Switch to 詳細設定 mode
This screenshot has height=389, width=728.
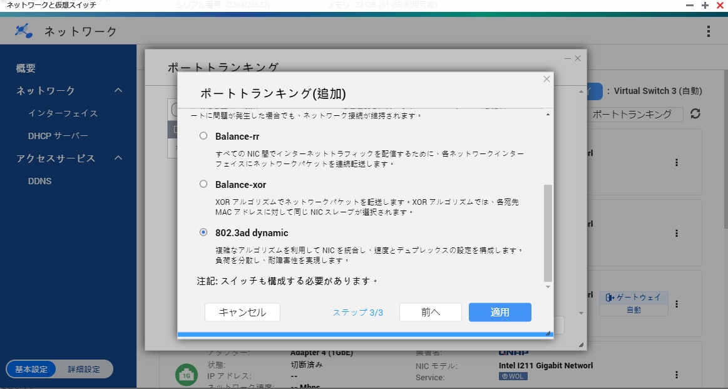(84, 370)
